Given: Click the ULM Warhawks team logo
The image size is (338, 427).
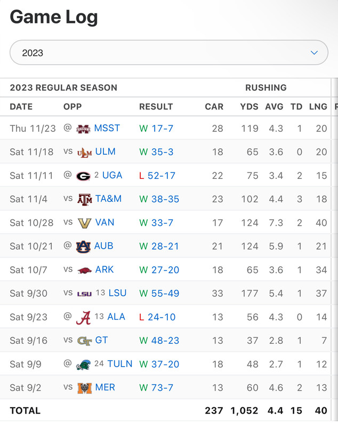Looking at the screenshot, I should click(x=84, y=152).
